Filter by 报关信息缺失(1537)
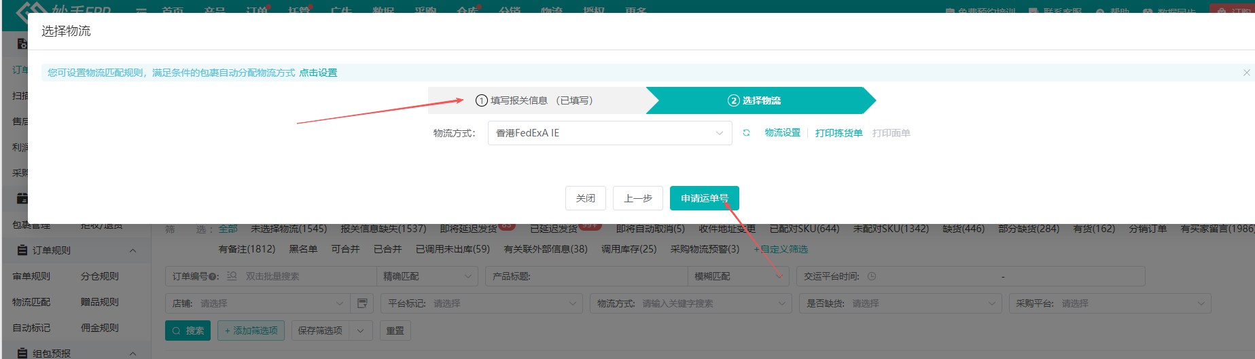 coord(383,229)
